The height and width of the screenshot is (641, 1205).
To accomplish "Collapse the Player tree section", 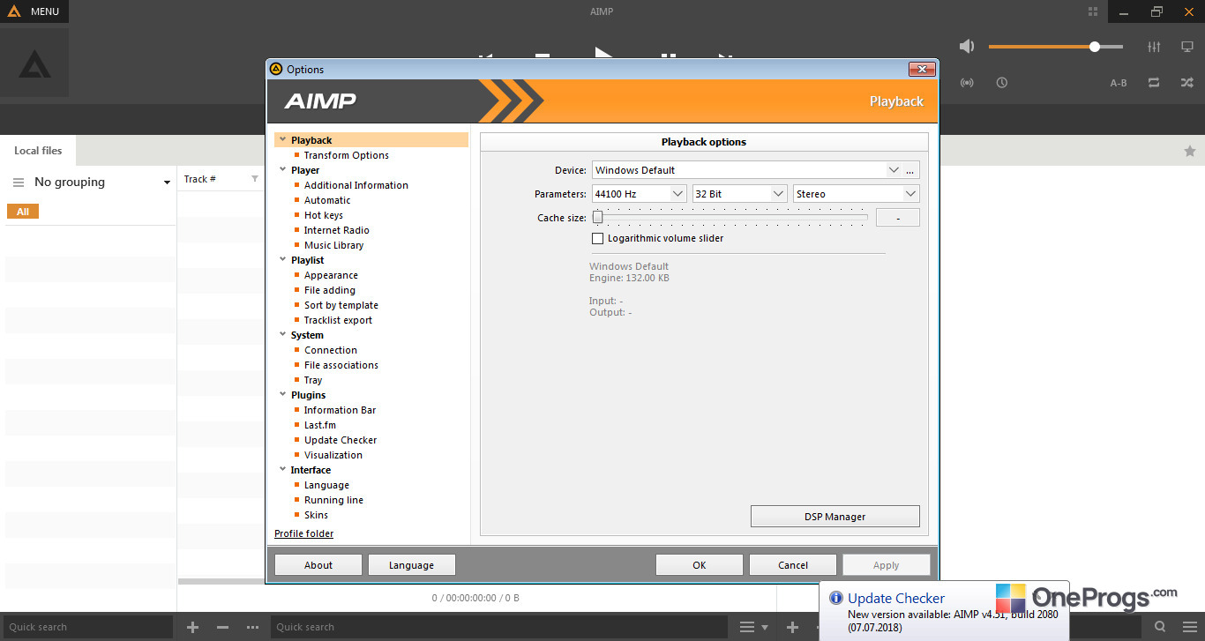I will pos(282,170).
